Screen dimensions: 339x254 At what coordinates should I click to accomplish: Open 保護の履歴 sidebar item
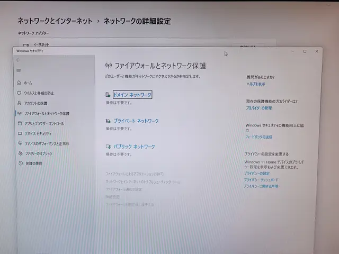pos(30,164)
